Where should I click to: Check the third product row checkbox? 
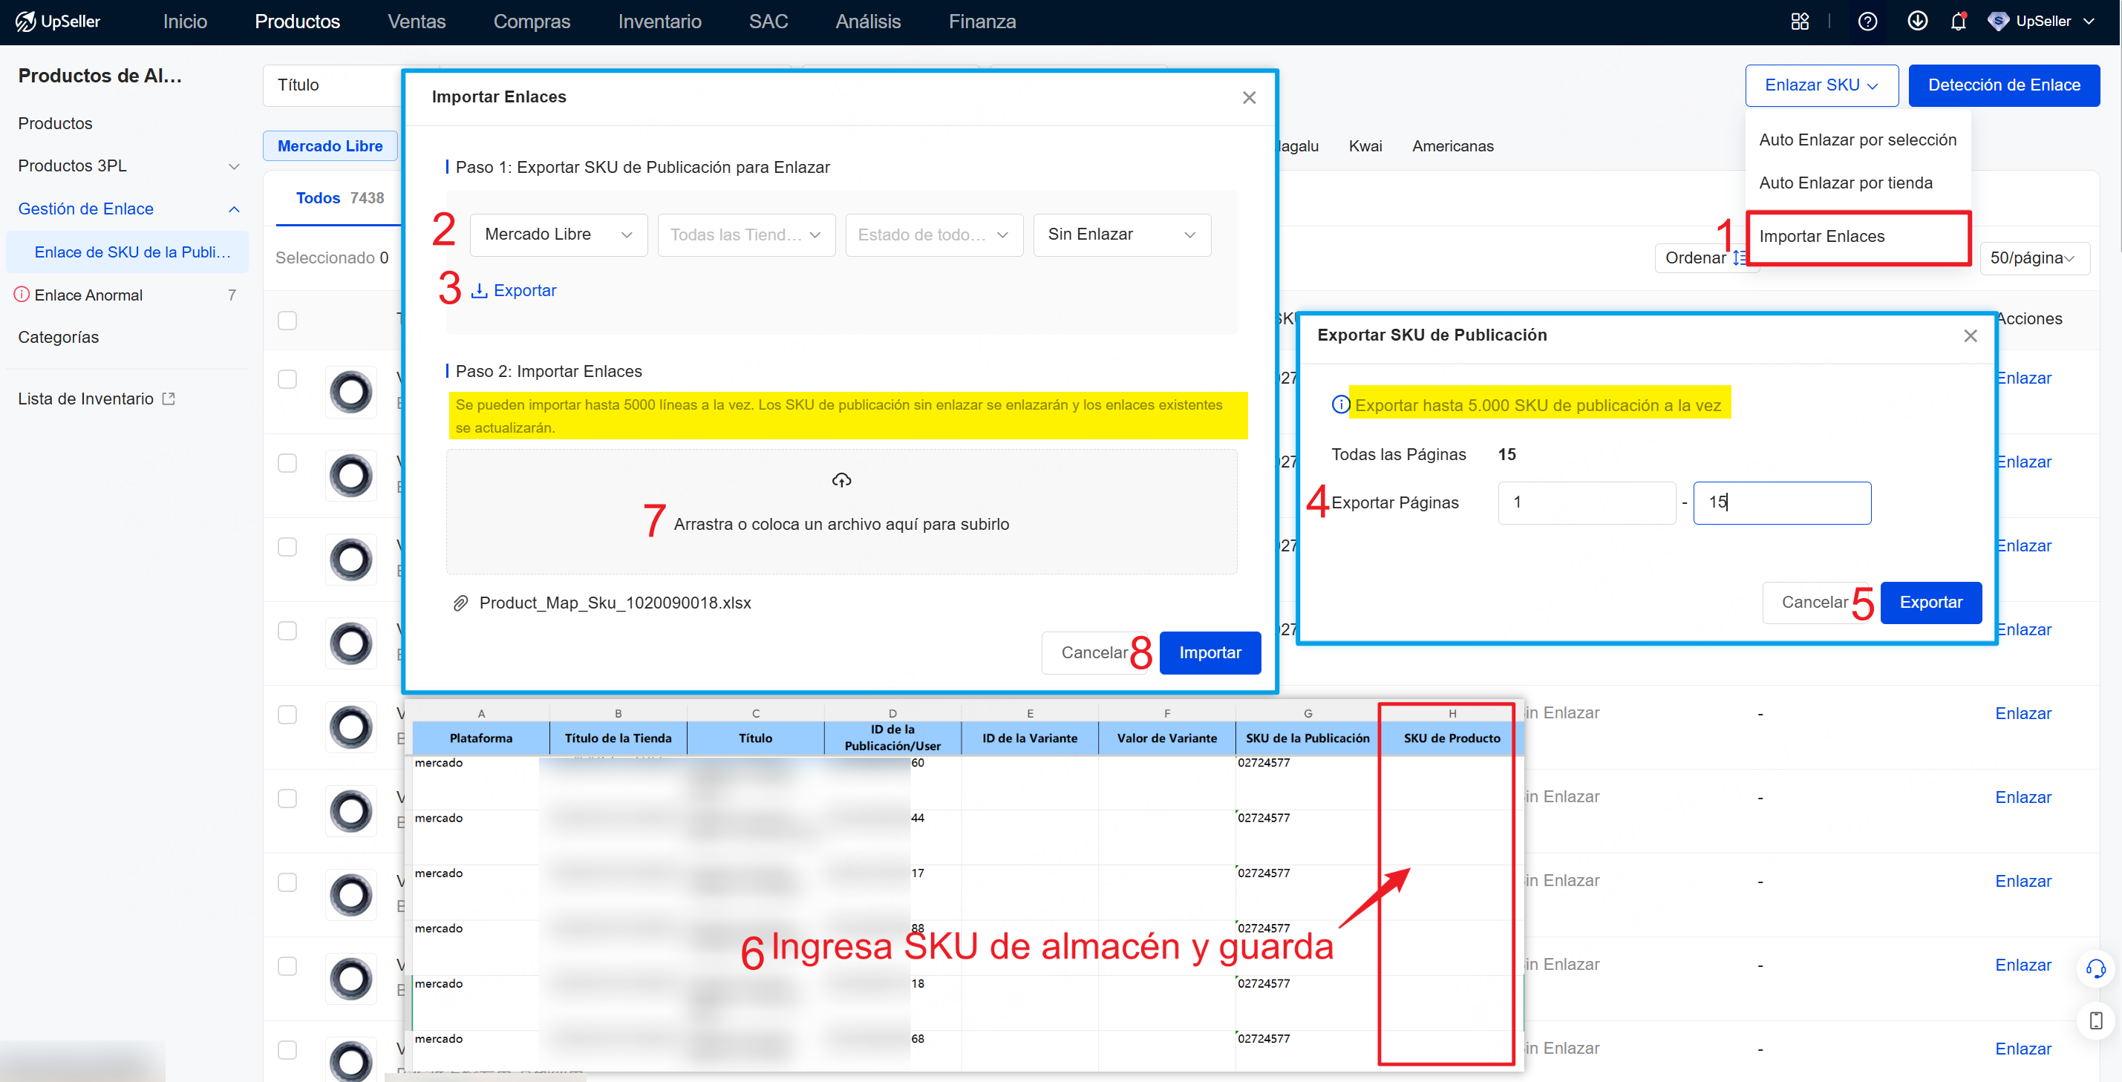click(287, 547)
